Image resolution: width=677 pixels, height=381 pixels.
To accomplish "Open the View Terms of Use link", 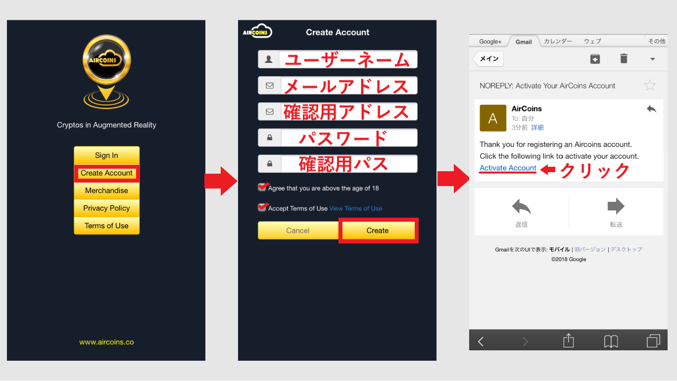I will [356, 208].
